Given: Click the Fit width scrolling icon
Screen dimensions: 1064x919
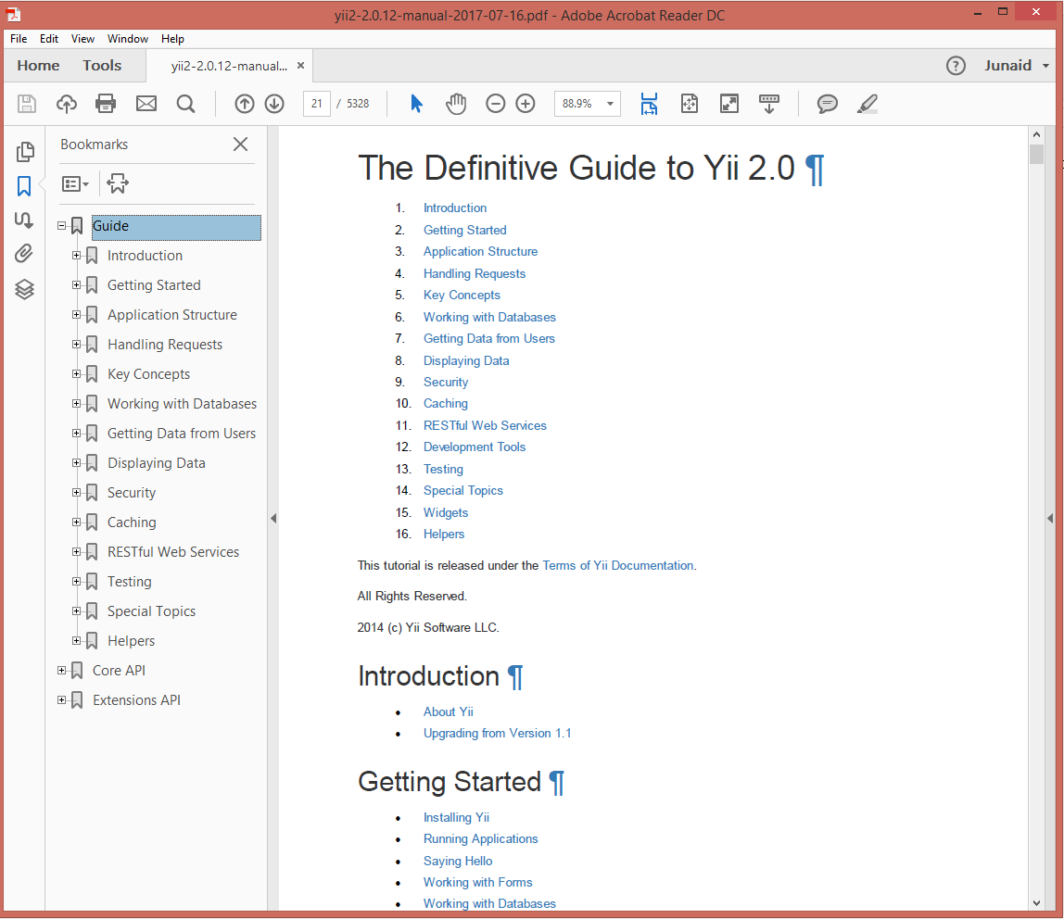Looking at the screenshot, I should click(649, 104).
